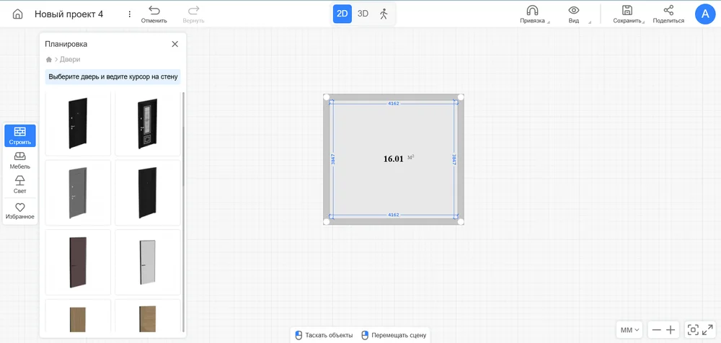The width and height of the screenshot is (721, 343).
Task: Click the home breadcrumb before Двери
Action: click(x=49, y=60)
